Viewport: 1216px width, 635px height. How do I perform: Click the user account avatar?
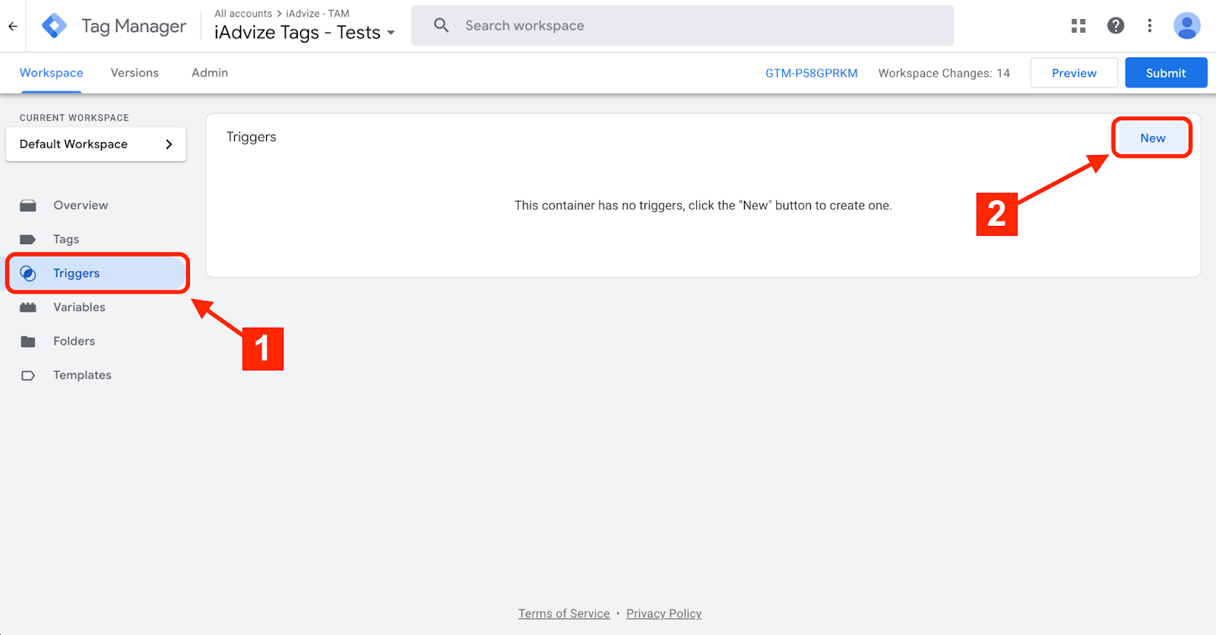tap(1186, 26)
